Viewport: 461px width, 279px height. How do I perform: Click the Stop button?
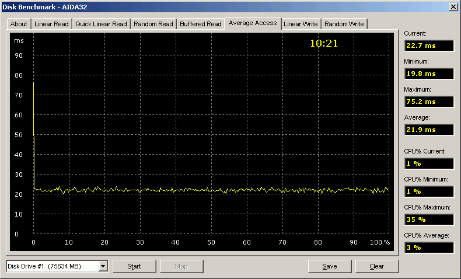coord(181,266)
